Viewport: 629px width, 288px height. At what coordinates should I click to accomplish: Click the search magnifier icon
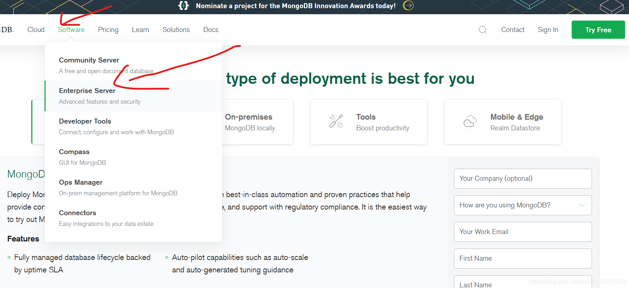coord(482,30)
